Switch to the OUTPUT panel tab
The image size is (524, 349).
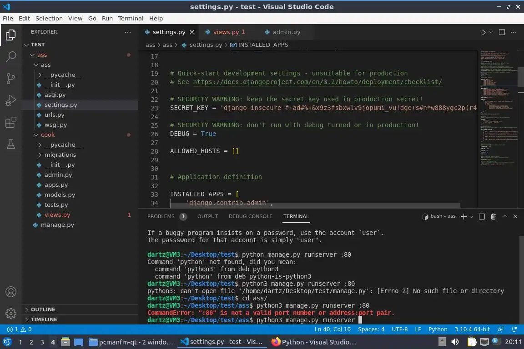pos(207,216)
